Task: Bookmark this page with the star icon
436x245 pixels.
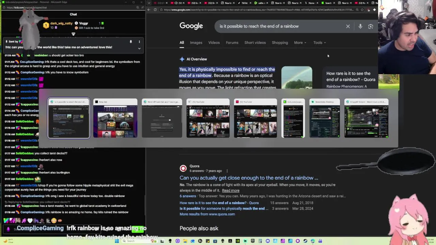Action: 362,10
